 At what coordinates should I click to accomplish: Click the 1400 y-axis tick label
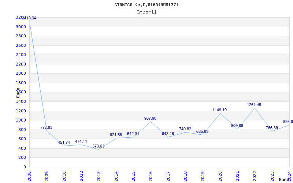21,102
